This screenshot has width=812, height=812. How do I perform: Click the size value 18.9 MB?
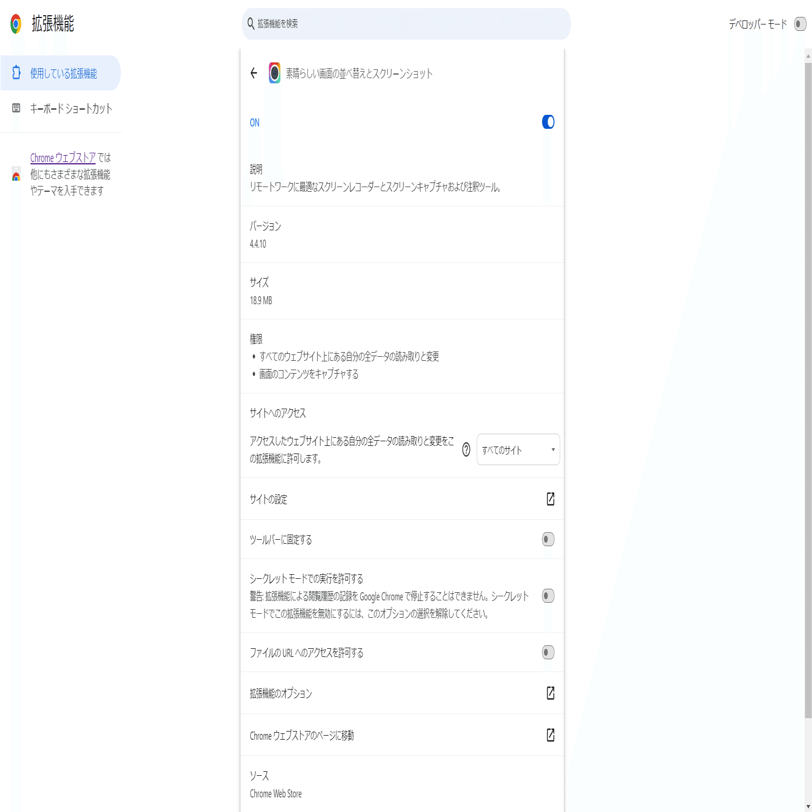coord(261,300)
